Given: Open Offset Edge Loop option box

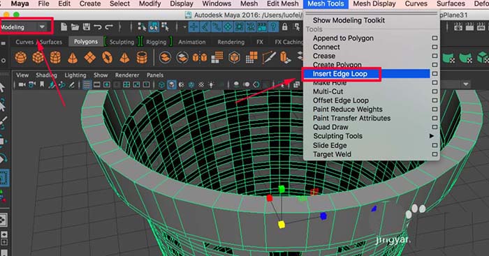Looking at the screenshot, I should pos(435,100).
